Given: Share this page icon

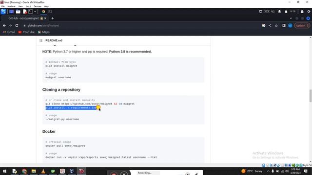Looking at the screenshot, I should coord(270,25).
